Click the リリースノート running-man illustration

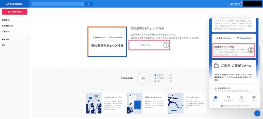(176, 103)
